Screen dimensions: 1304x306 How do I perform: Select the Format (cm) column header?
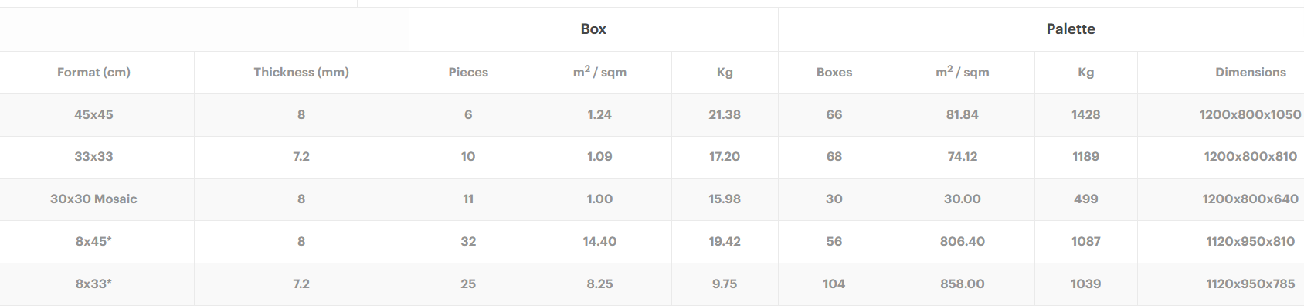pos(93,73)
